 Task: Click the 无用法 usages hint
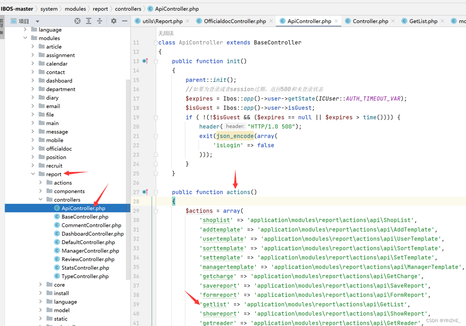click(x=166, y=33)
